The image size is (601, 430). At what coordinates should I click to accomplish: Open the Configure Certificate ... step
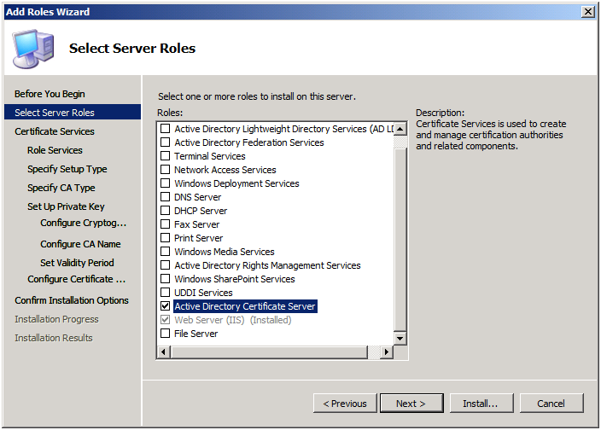click(x=76, y=279)
